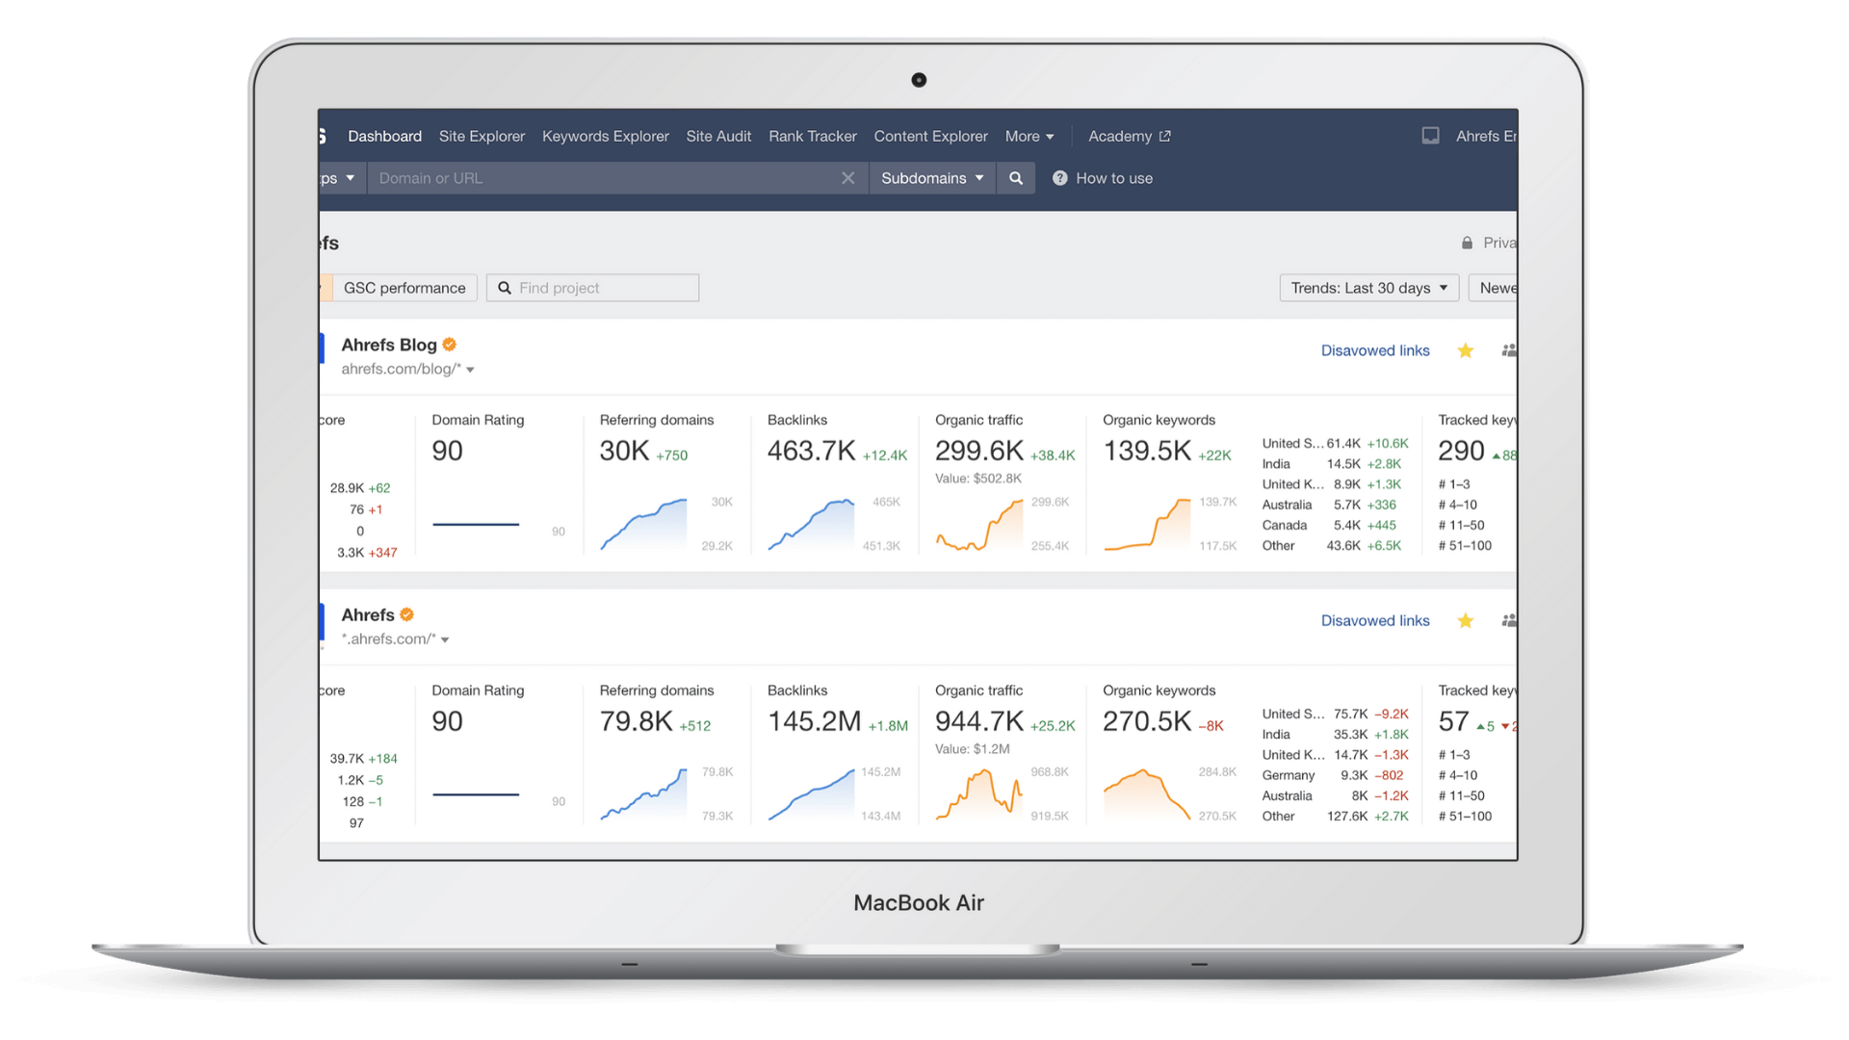Click the 270.5K organic keywords value
The image size is (1849, 1040).
1147,721
